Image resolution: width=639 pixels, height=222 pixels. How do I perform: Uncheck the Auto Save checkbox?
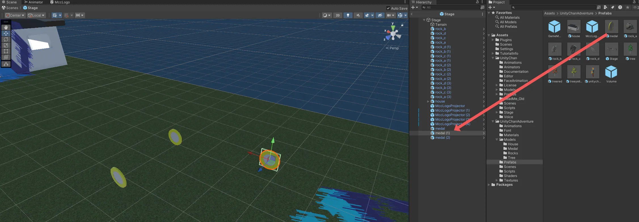[x=388, y=8]
